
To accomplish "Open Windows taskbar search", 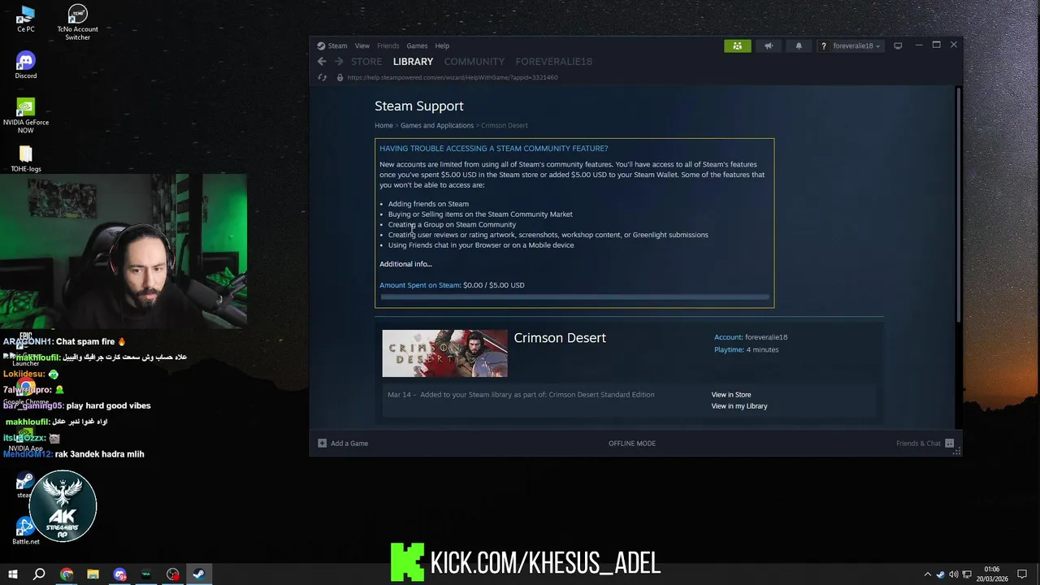I will tap(39, 574).
